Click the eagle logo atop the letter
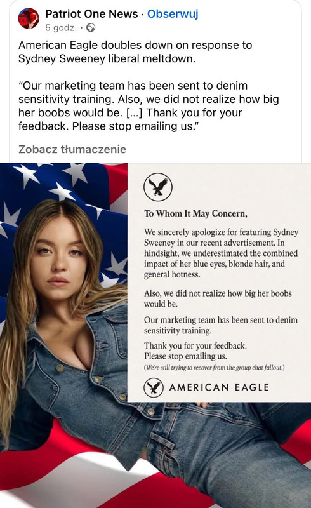The width and height of the screenshot is (311, 508). tap(158, 187)
